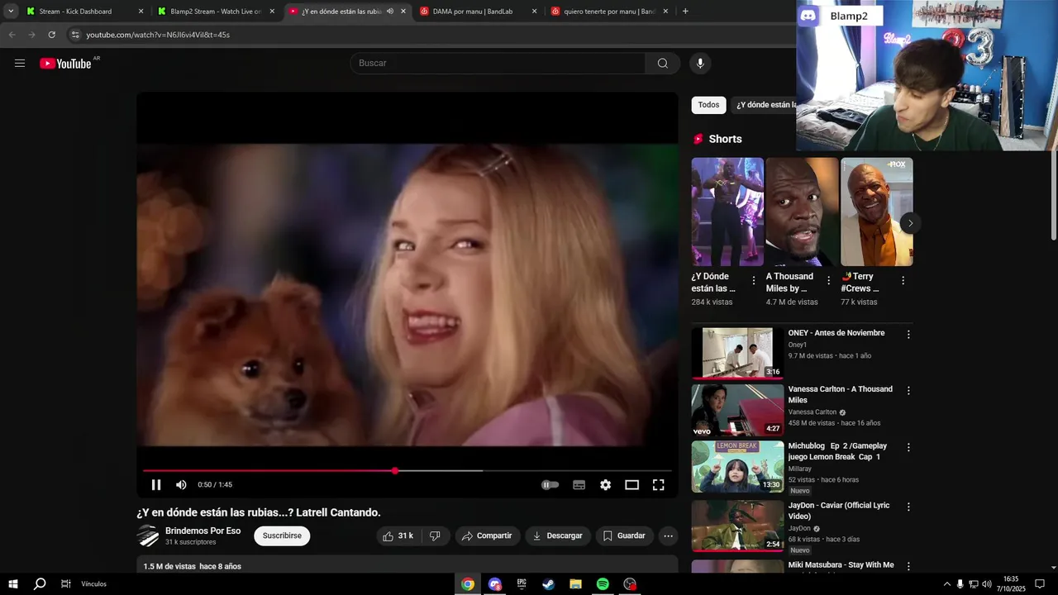Turn on subtitles in the player
This screenshot has height=595, width=1058.
pos(579,485)
